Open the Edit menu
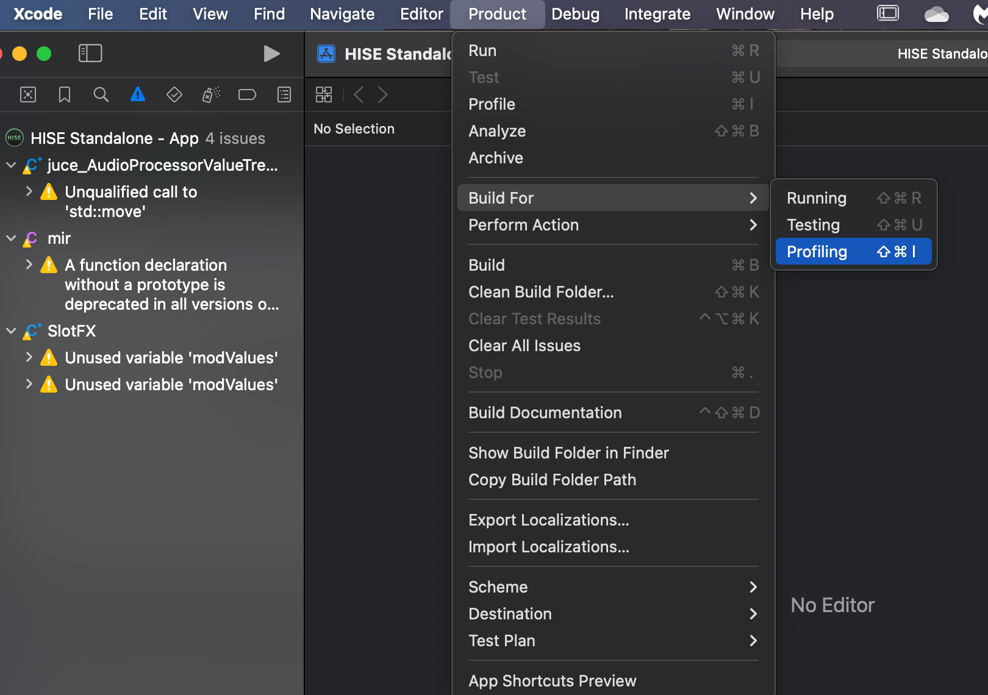The width and height of the screenshot is (988, 695). [153, 14]
